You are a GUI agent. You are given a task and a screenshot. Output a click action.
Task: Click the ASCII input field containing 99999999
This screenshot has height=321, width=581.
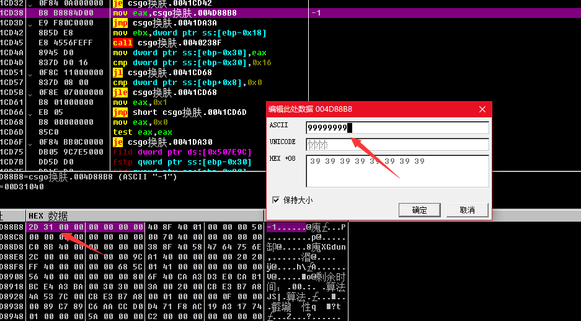(x=397, y=128)
